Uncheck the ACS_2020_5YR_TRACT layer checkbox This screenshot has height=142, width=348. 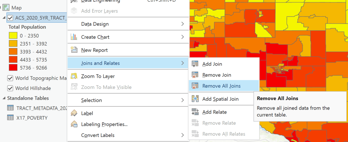coord(10,18)
